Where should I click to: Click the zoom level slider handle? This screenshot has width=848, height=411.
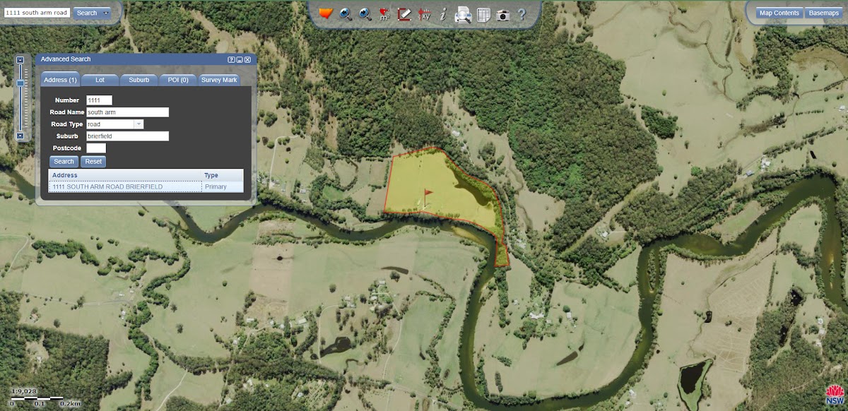coord(20,83)
